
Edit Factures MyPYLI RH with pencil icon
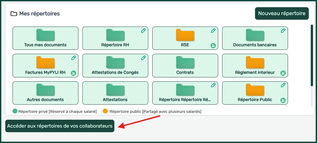73,58
